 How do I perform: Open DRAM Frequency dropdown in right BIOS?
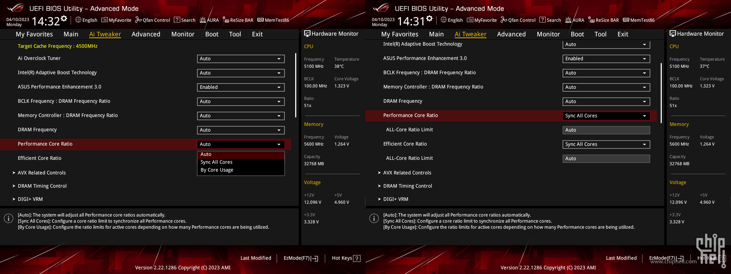click(x=606, y=101)
